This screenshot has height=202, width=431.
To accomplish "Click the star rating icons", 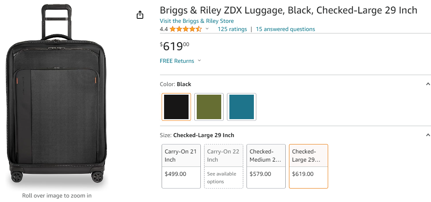I will point(186,29).
